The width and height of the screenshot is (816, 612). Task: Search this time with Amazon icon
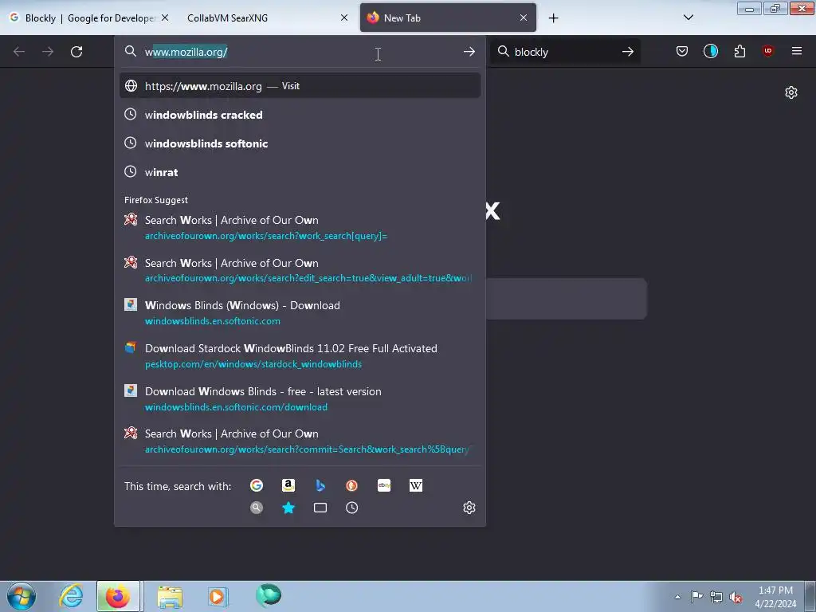click(288, 485)
